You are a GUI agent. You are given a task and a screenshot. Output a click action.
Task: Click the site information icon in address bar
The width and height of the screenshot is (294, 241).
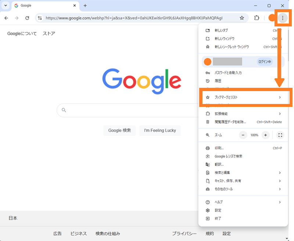pos(40,18)
